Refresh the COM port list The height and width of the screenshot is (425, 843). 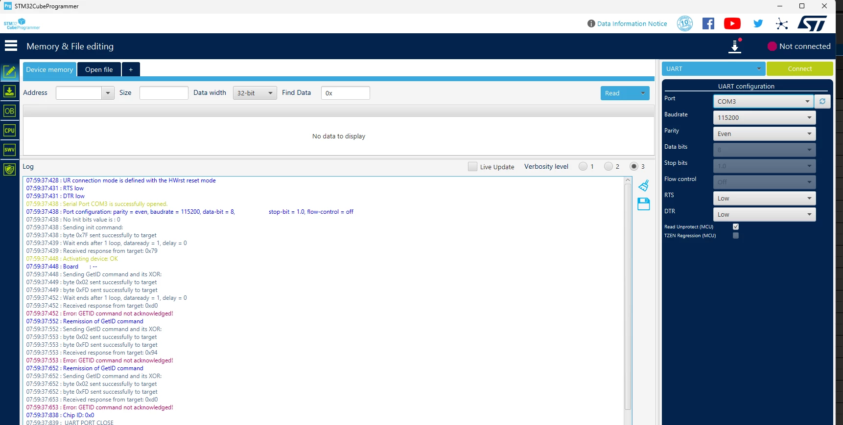[822, 101]
